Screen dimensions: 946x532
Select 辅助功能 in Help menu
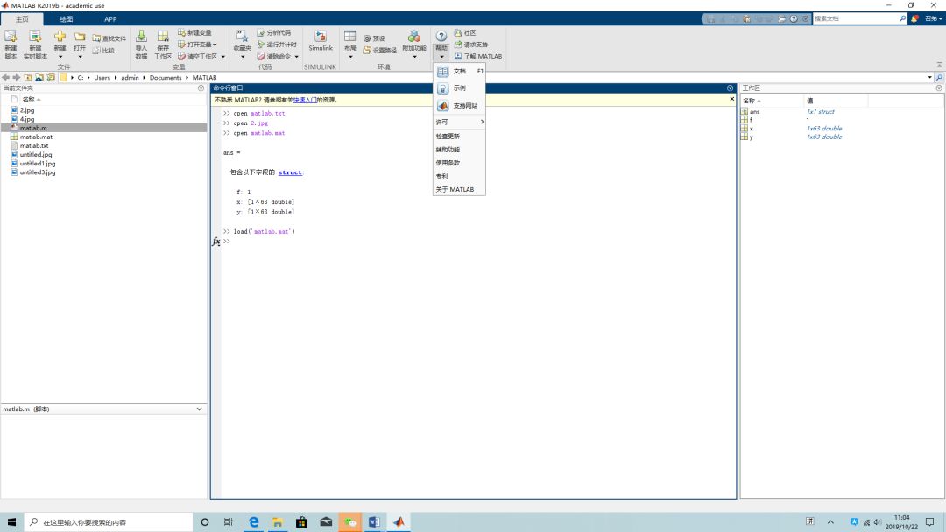click(459, 150)
